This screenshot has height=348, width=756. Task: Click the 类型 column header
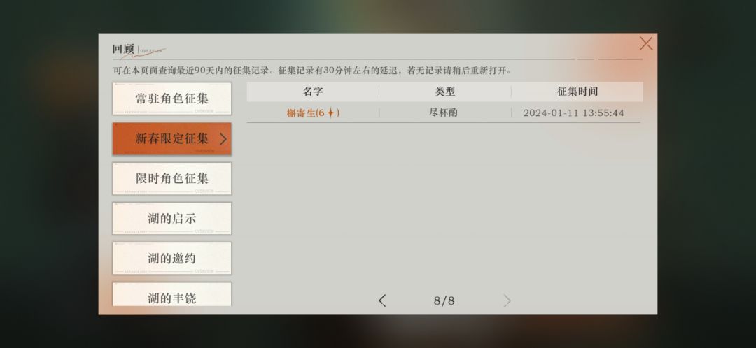pos(445,92)
